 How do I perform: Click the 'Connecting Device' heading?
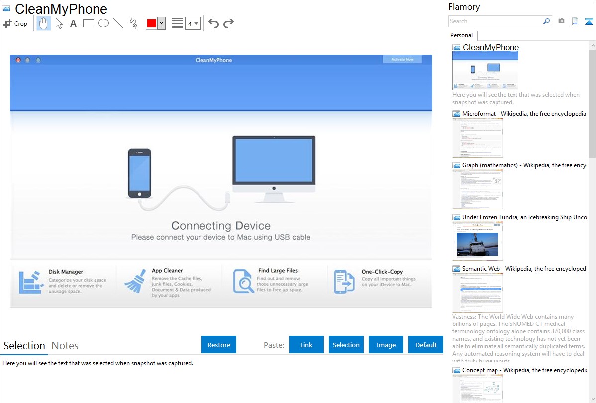click(221, 225)
